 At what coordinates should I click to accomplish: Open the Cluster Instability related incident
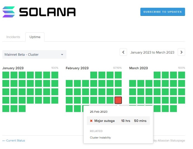[100, 138]
